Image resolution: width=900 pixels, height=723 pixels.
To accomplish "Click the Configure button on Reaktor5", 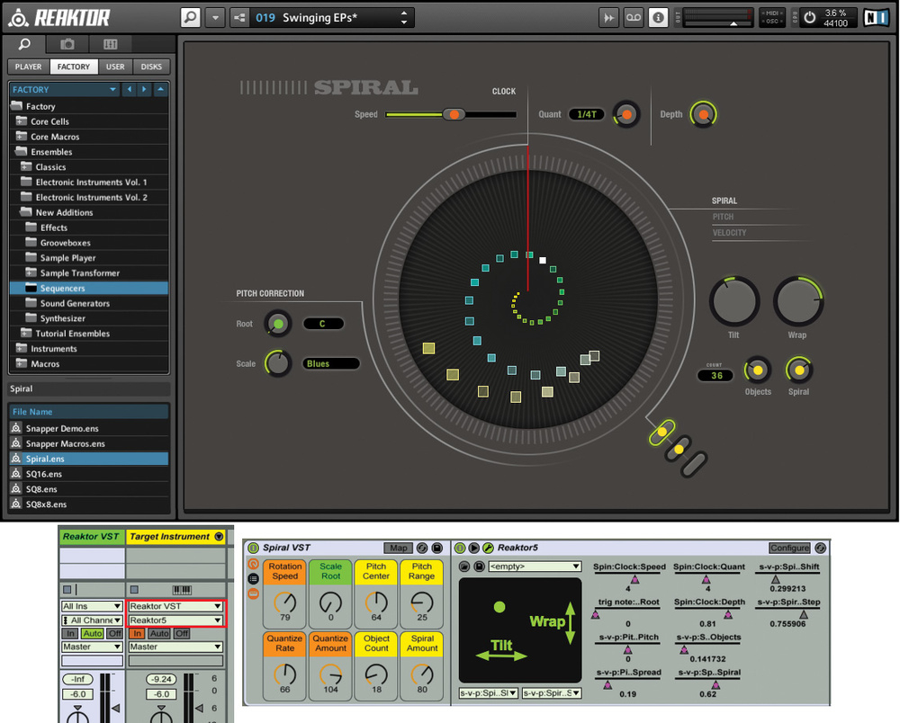I will tap(789, 548).
